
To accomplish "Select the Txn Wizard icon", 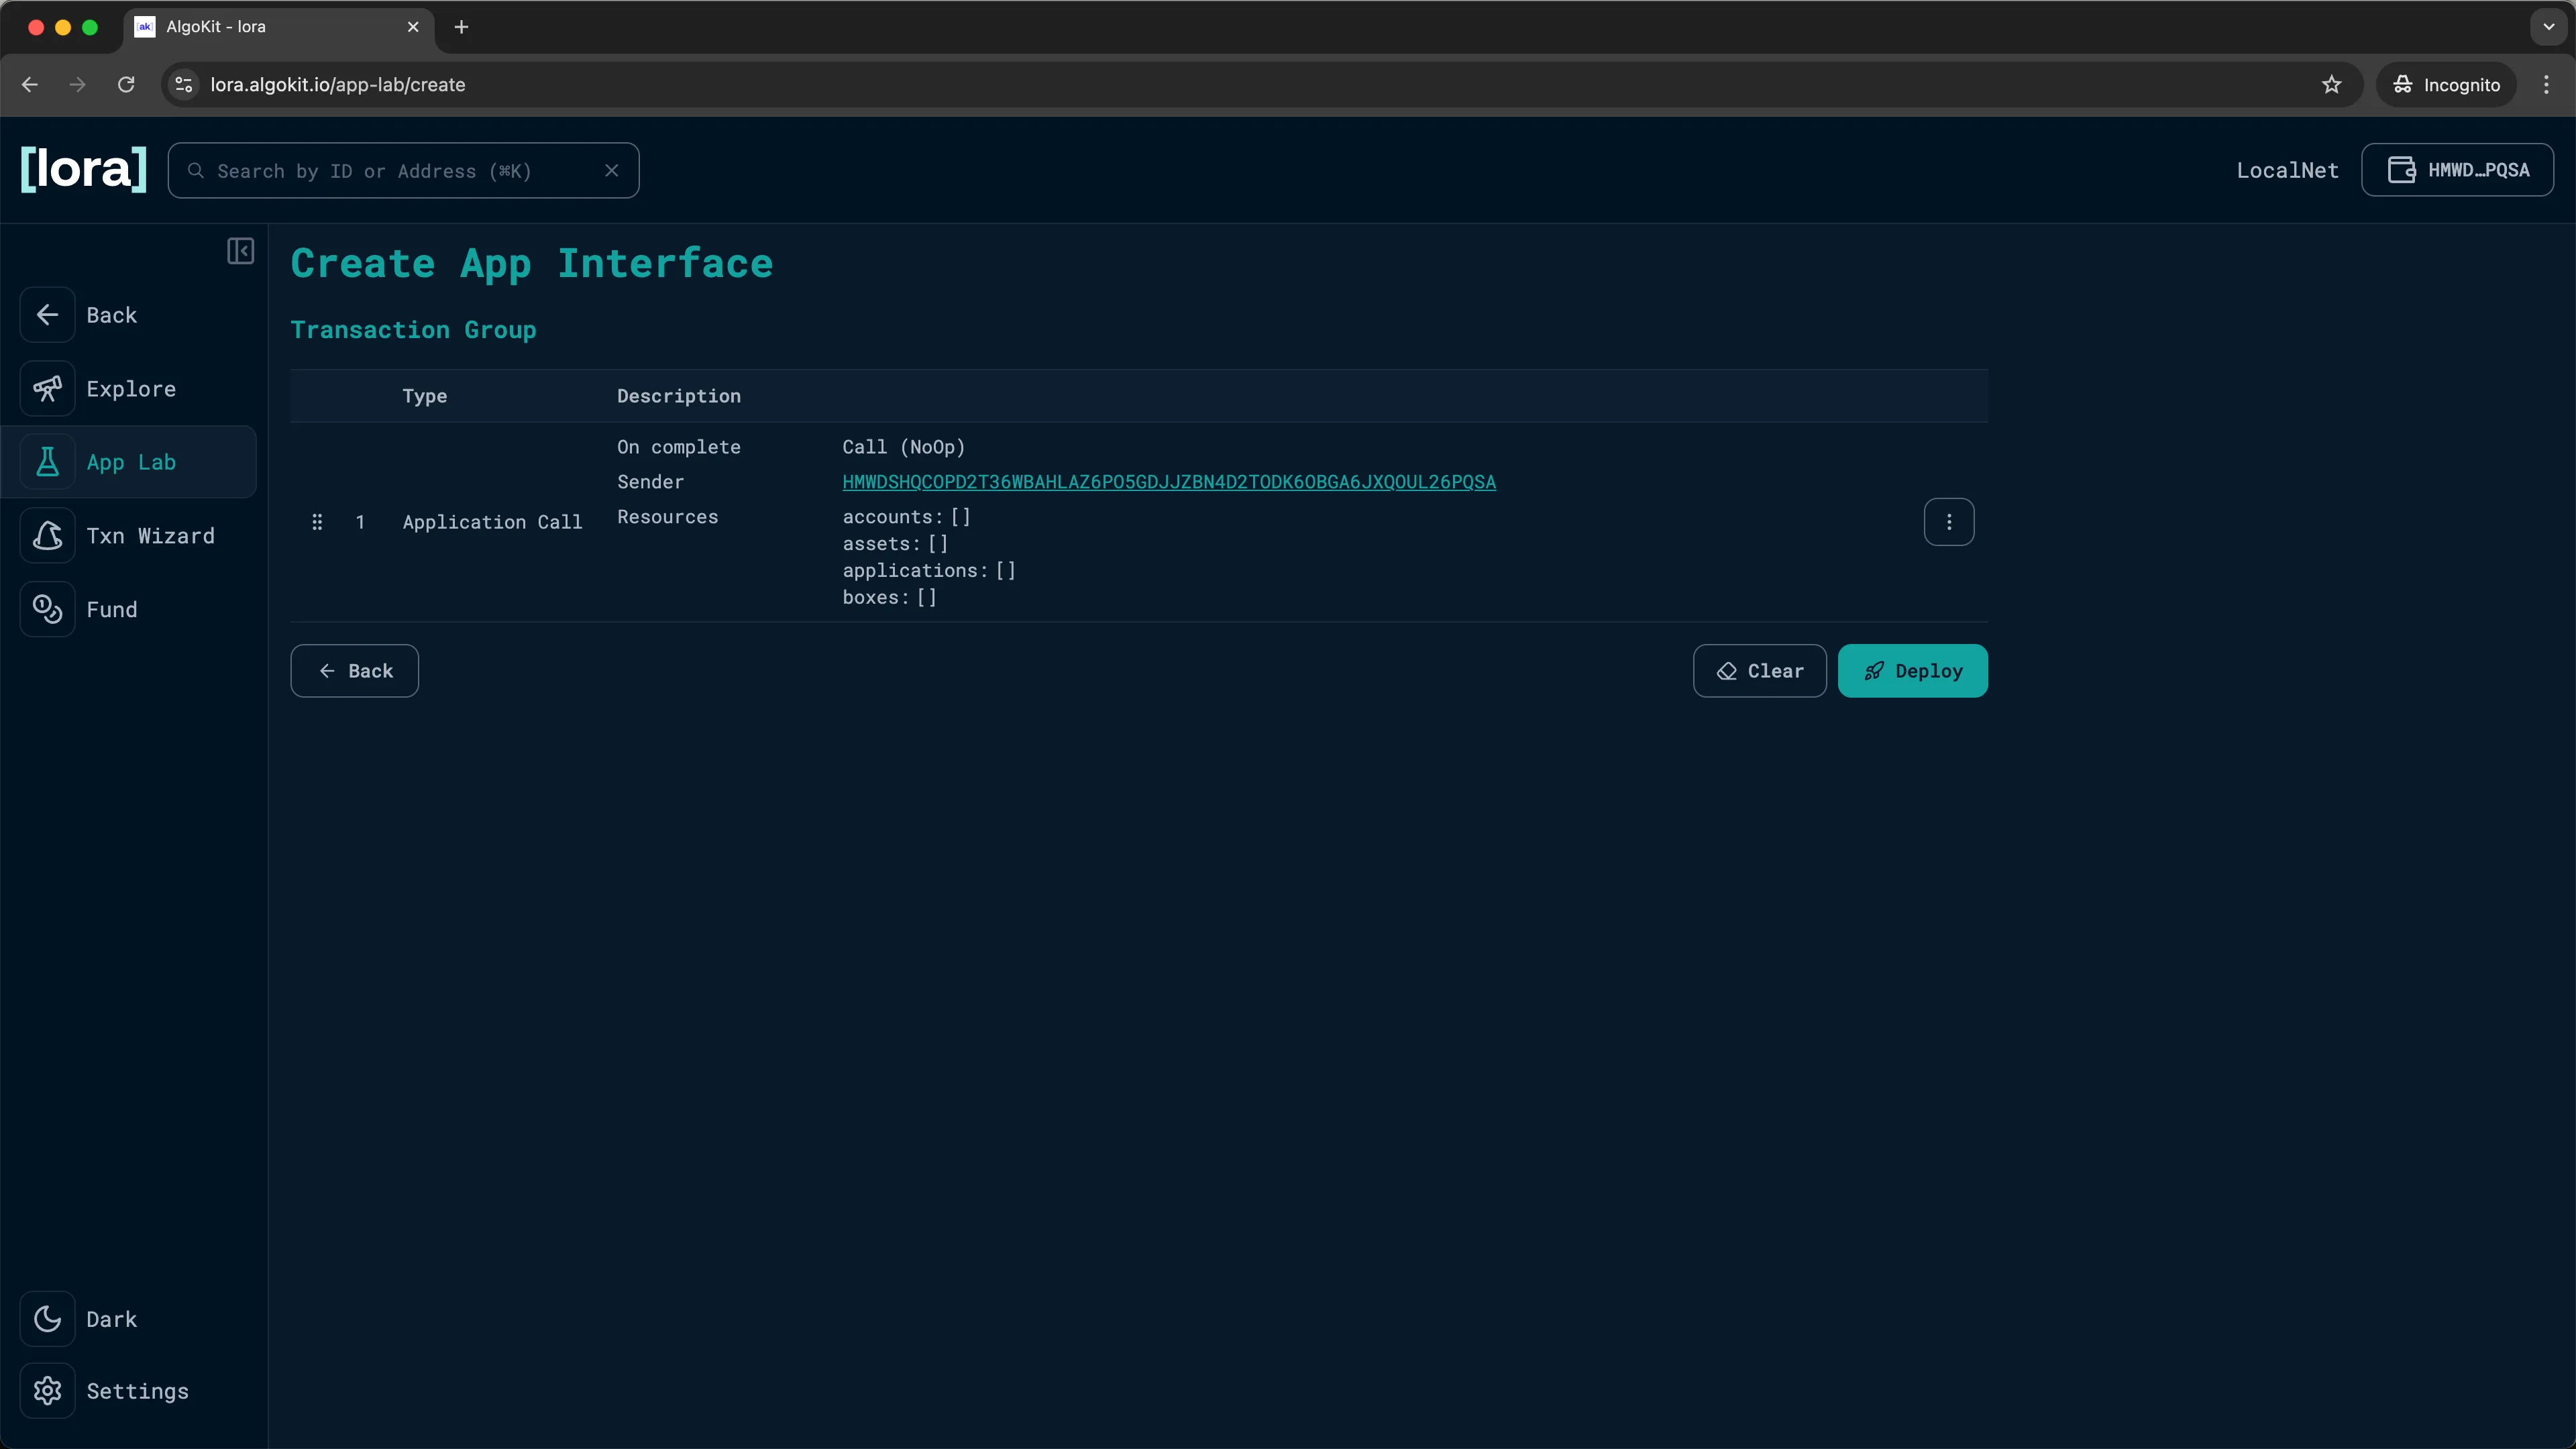I will (x=48, y=536).
